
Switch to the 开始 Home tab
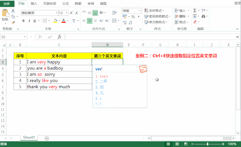21,3
